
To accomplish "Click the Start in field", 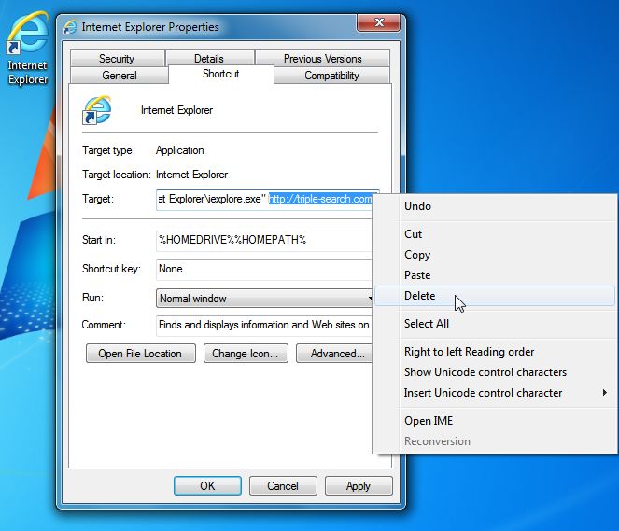I will tap(264, 241).
